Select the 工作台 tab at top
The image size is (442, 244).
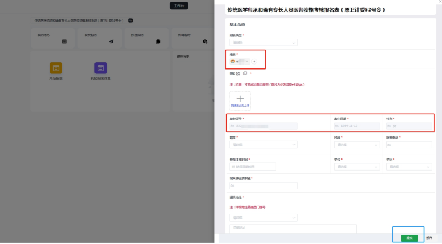(x=178, y=6)
